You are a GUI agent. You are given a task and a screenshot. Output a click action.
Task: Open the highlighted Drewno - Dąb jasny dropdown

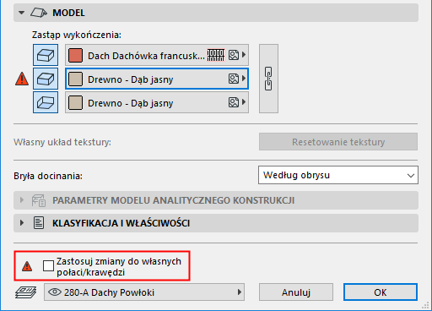pyautogui.click(x=157, y=79)
